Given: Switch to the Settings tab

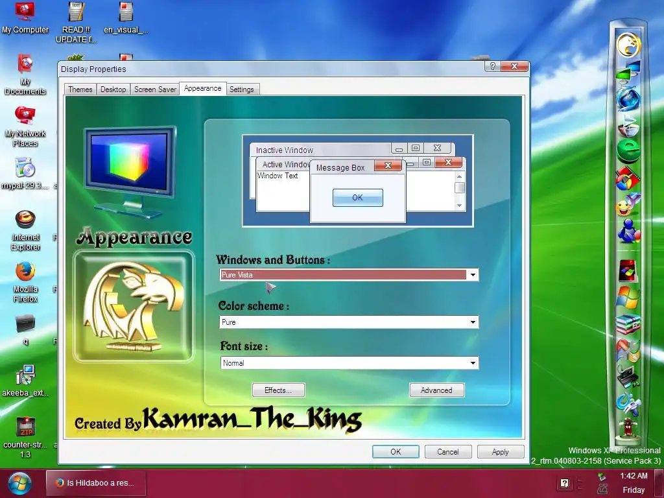Looking at the screenshot, I should tap(241, 89).
